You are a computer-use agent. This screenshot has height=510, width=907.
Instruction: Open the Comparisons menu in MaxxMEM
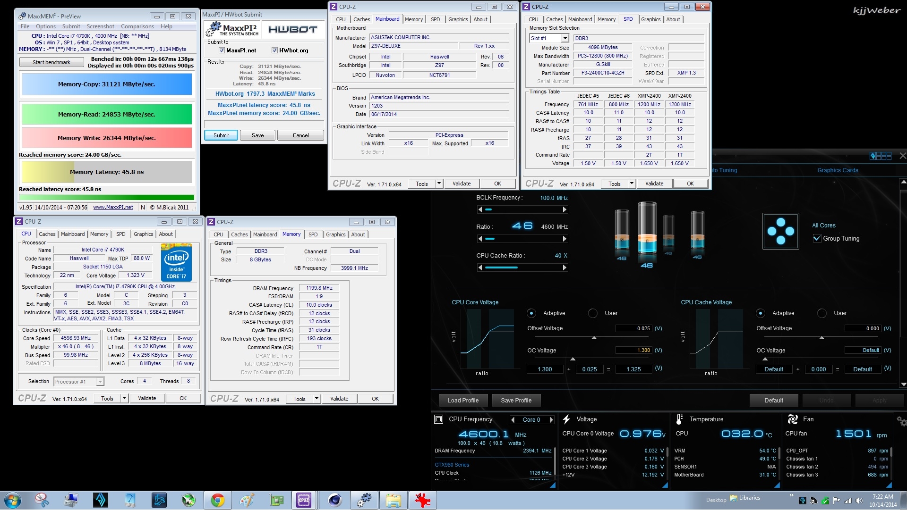(x=137, y=26)
